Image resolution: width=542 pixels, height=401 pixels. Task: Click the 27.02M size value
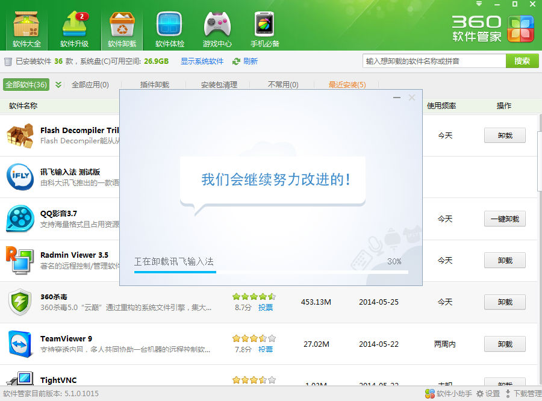(316, 344)
